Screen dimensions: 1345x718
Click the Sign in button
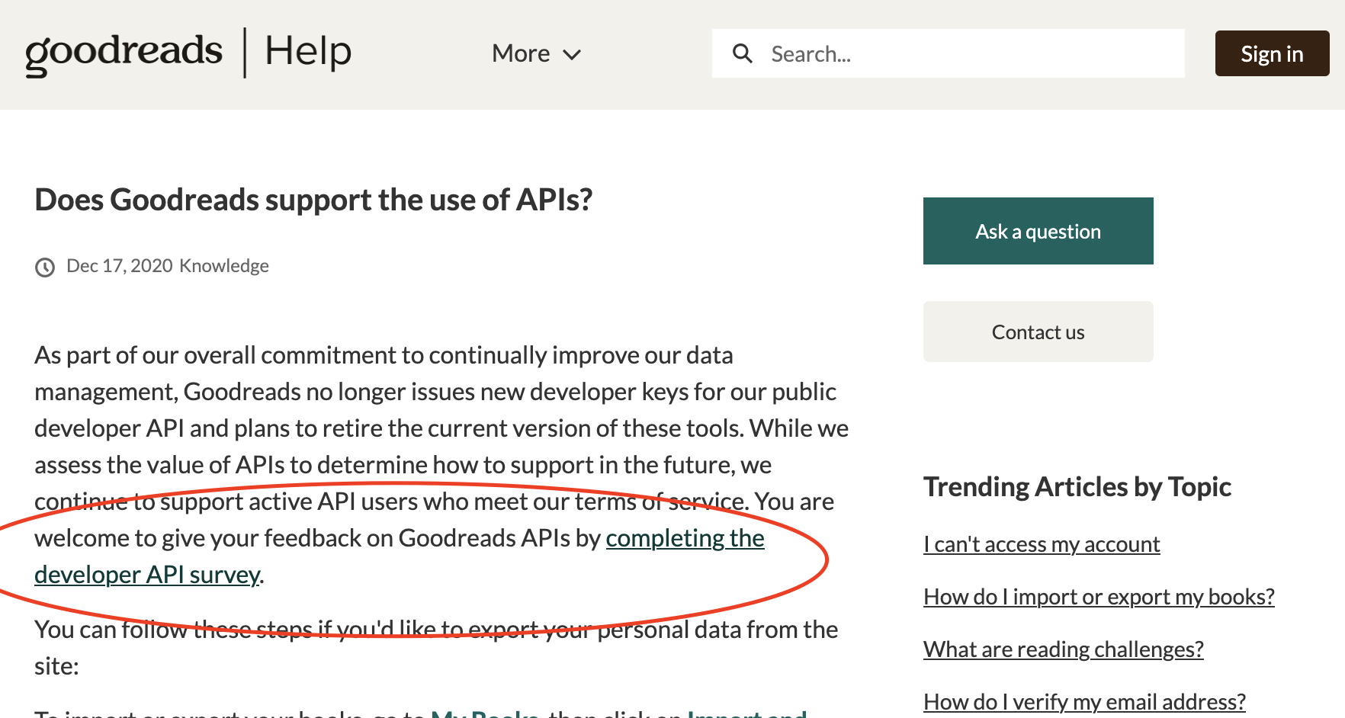tap(1272, 53)
